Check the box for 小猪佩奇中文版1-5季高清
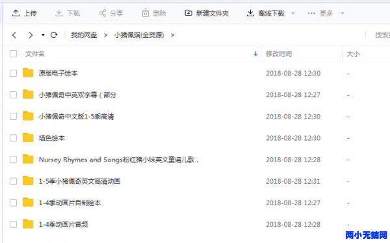 point(13,117)
